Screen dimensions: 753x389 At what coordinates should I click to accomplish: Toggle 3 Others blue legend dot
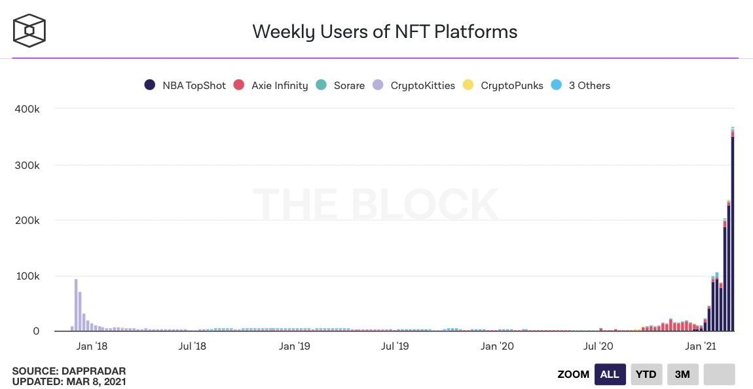(557, 85)
